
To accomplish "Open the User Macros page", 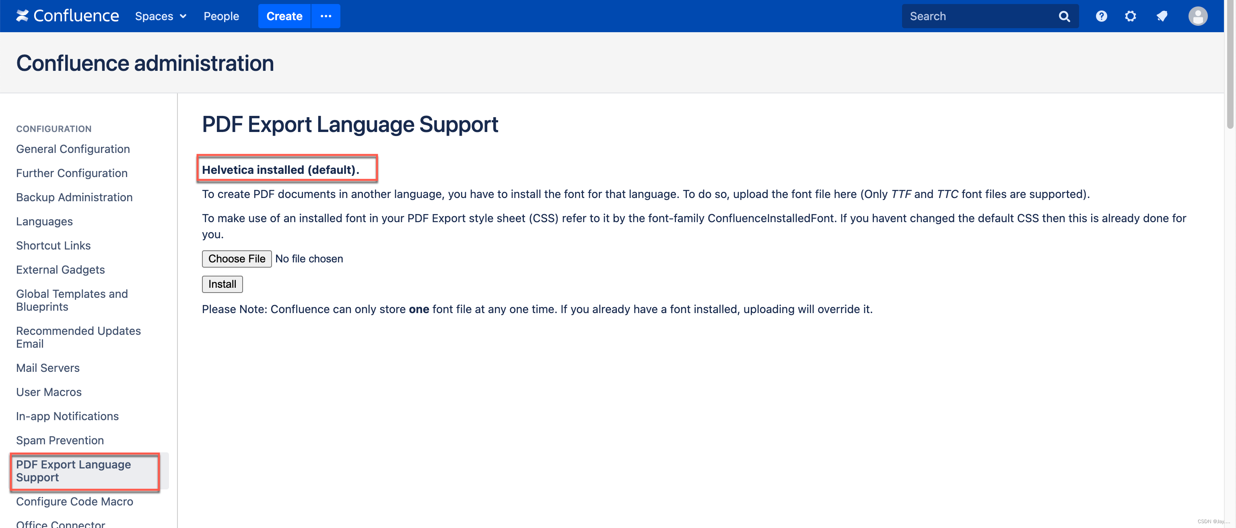I will [48, 392].
